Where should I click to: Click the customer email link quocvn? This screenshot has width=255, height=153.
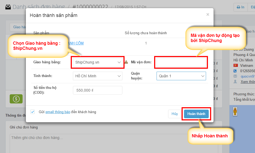coord(248,76)
